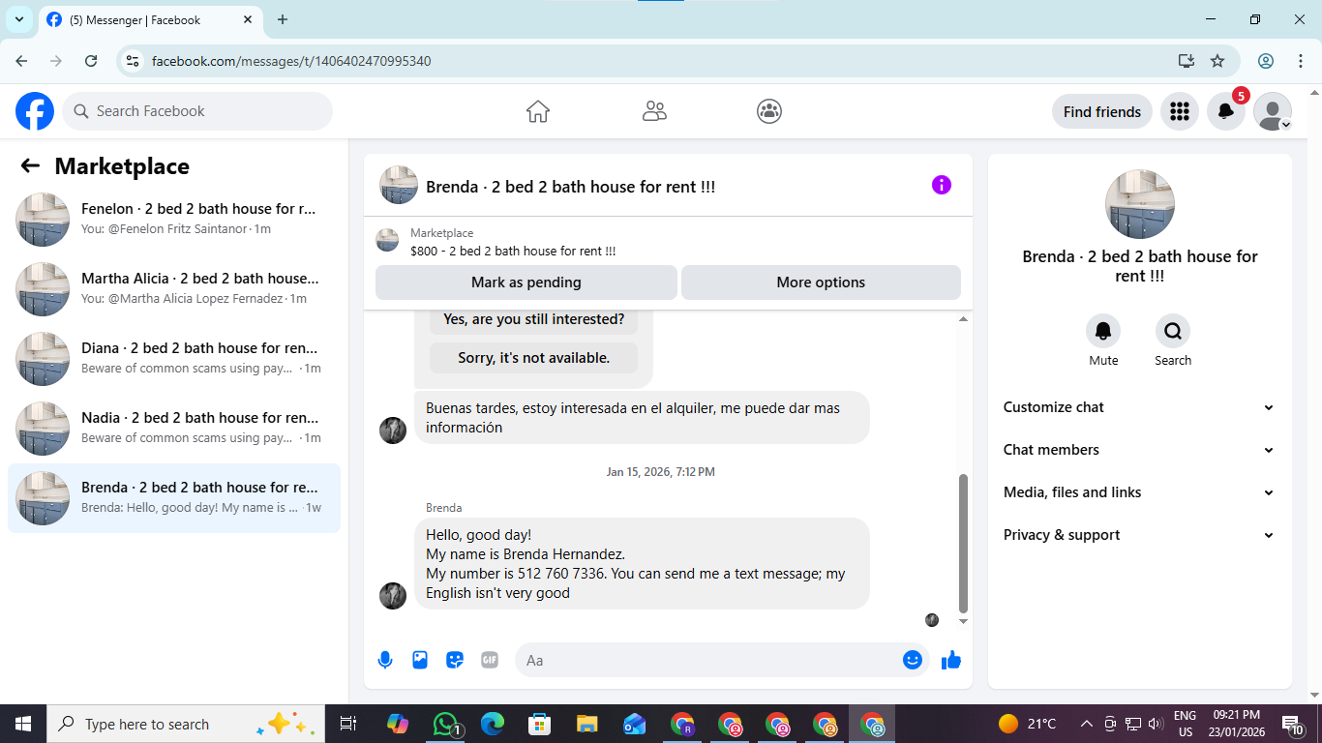Search in conversation magnifier icon
Screen dimensions: 1322x743
[1173, 332]
